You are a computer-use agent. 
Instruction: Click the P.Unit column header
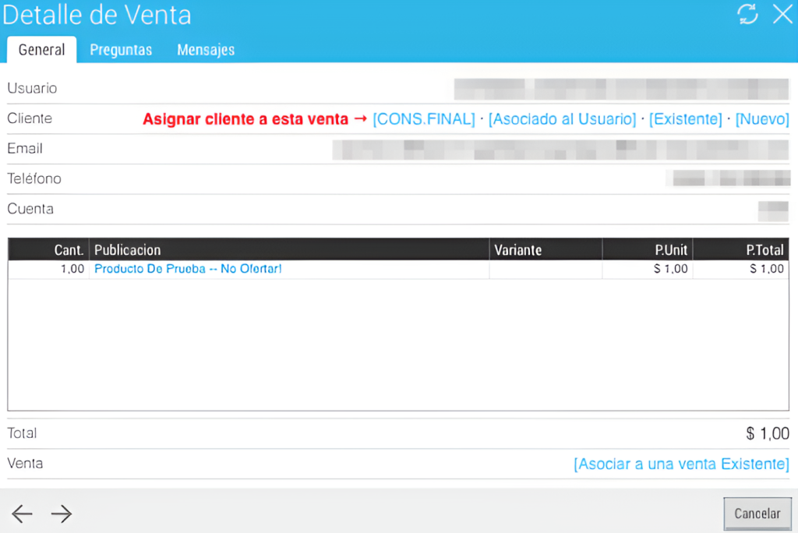647,249
